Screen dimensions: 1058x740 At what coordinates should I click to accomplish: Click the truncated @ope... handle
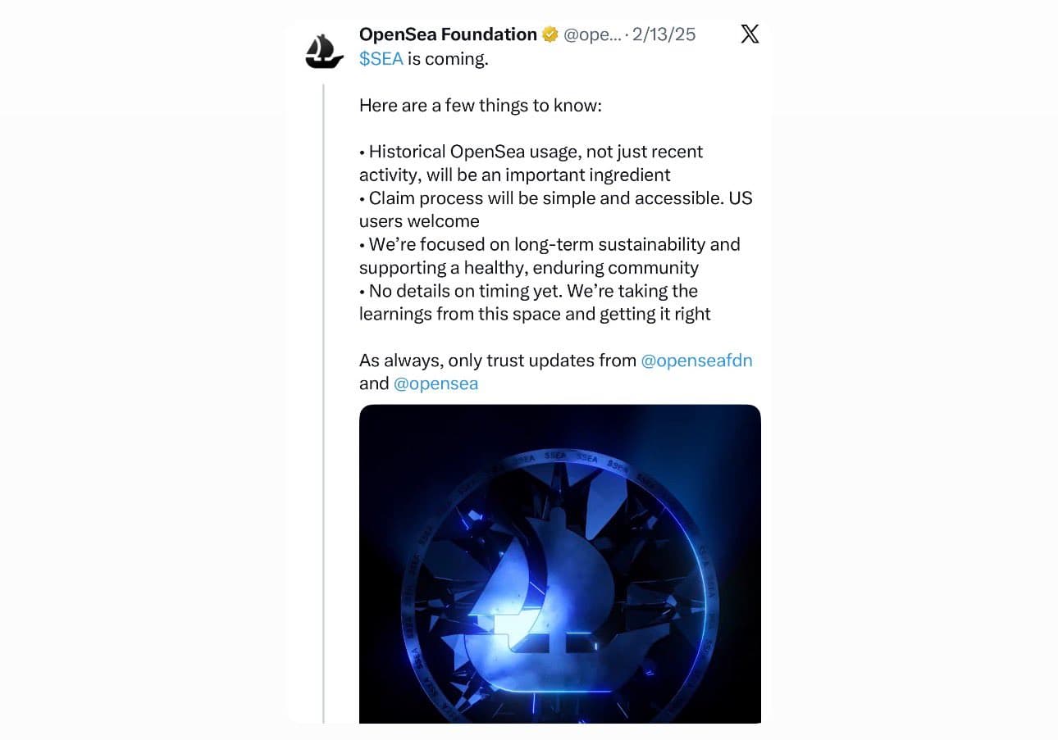[593, 34]
